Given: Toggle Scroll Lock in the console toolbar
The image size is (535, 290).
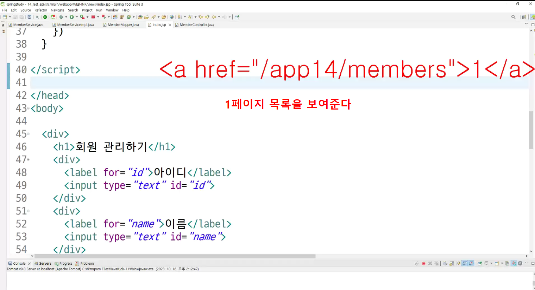Looking at the screenshot, I should [452, 263].
